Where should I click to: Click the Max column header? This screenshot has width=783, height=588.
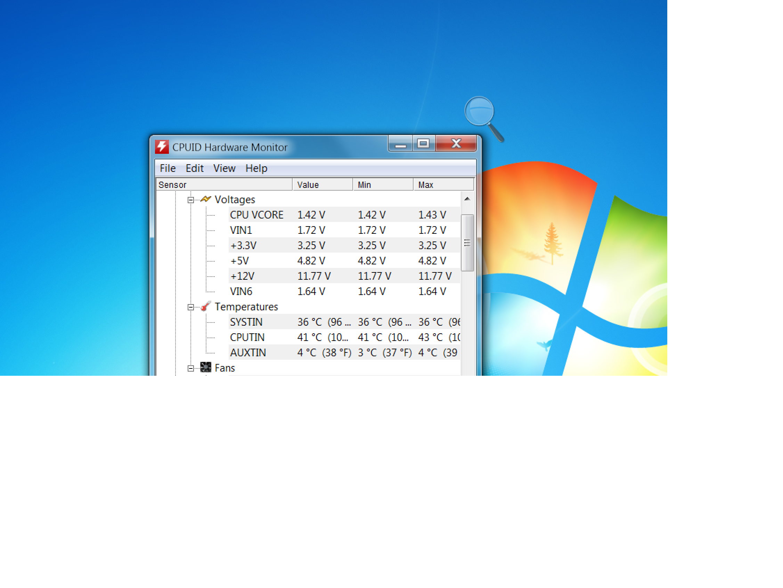click(x=443, y=185)
